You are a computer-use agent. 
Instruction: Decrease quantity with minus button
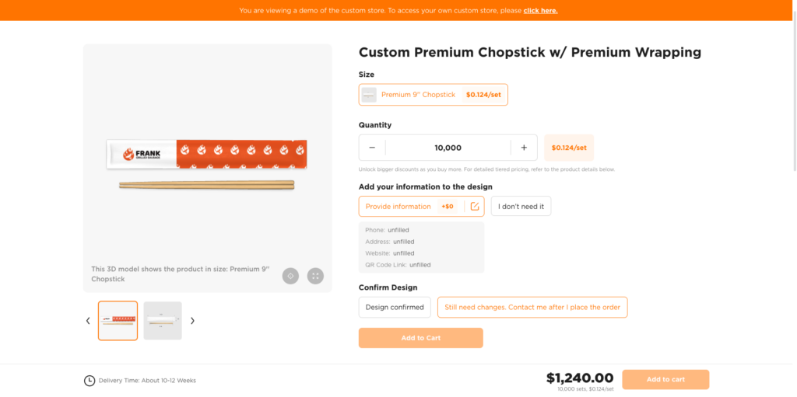372,148
